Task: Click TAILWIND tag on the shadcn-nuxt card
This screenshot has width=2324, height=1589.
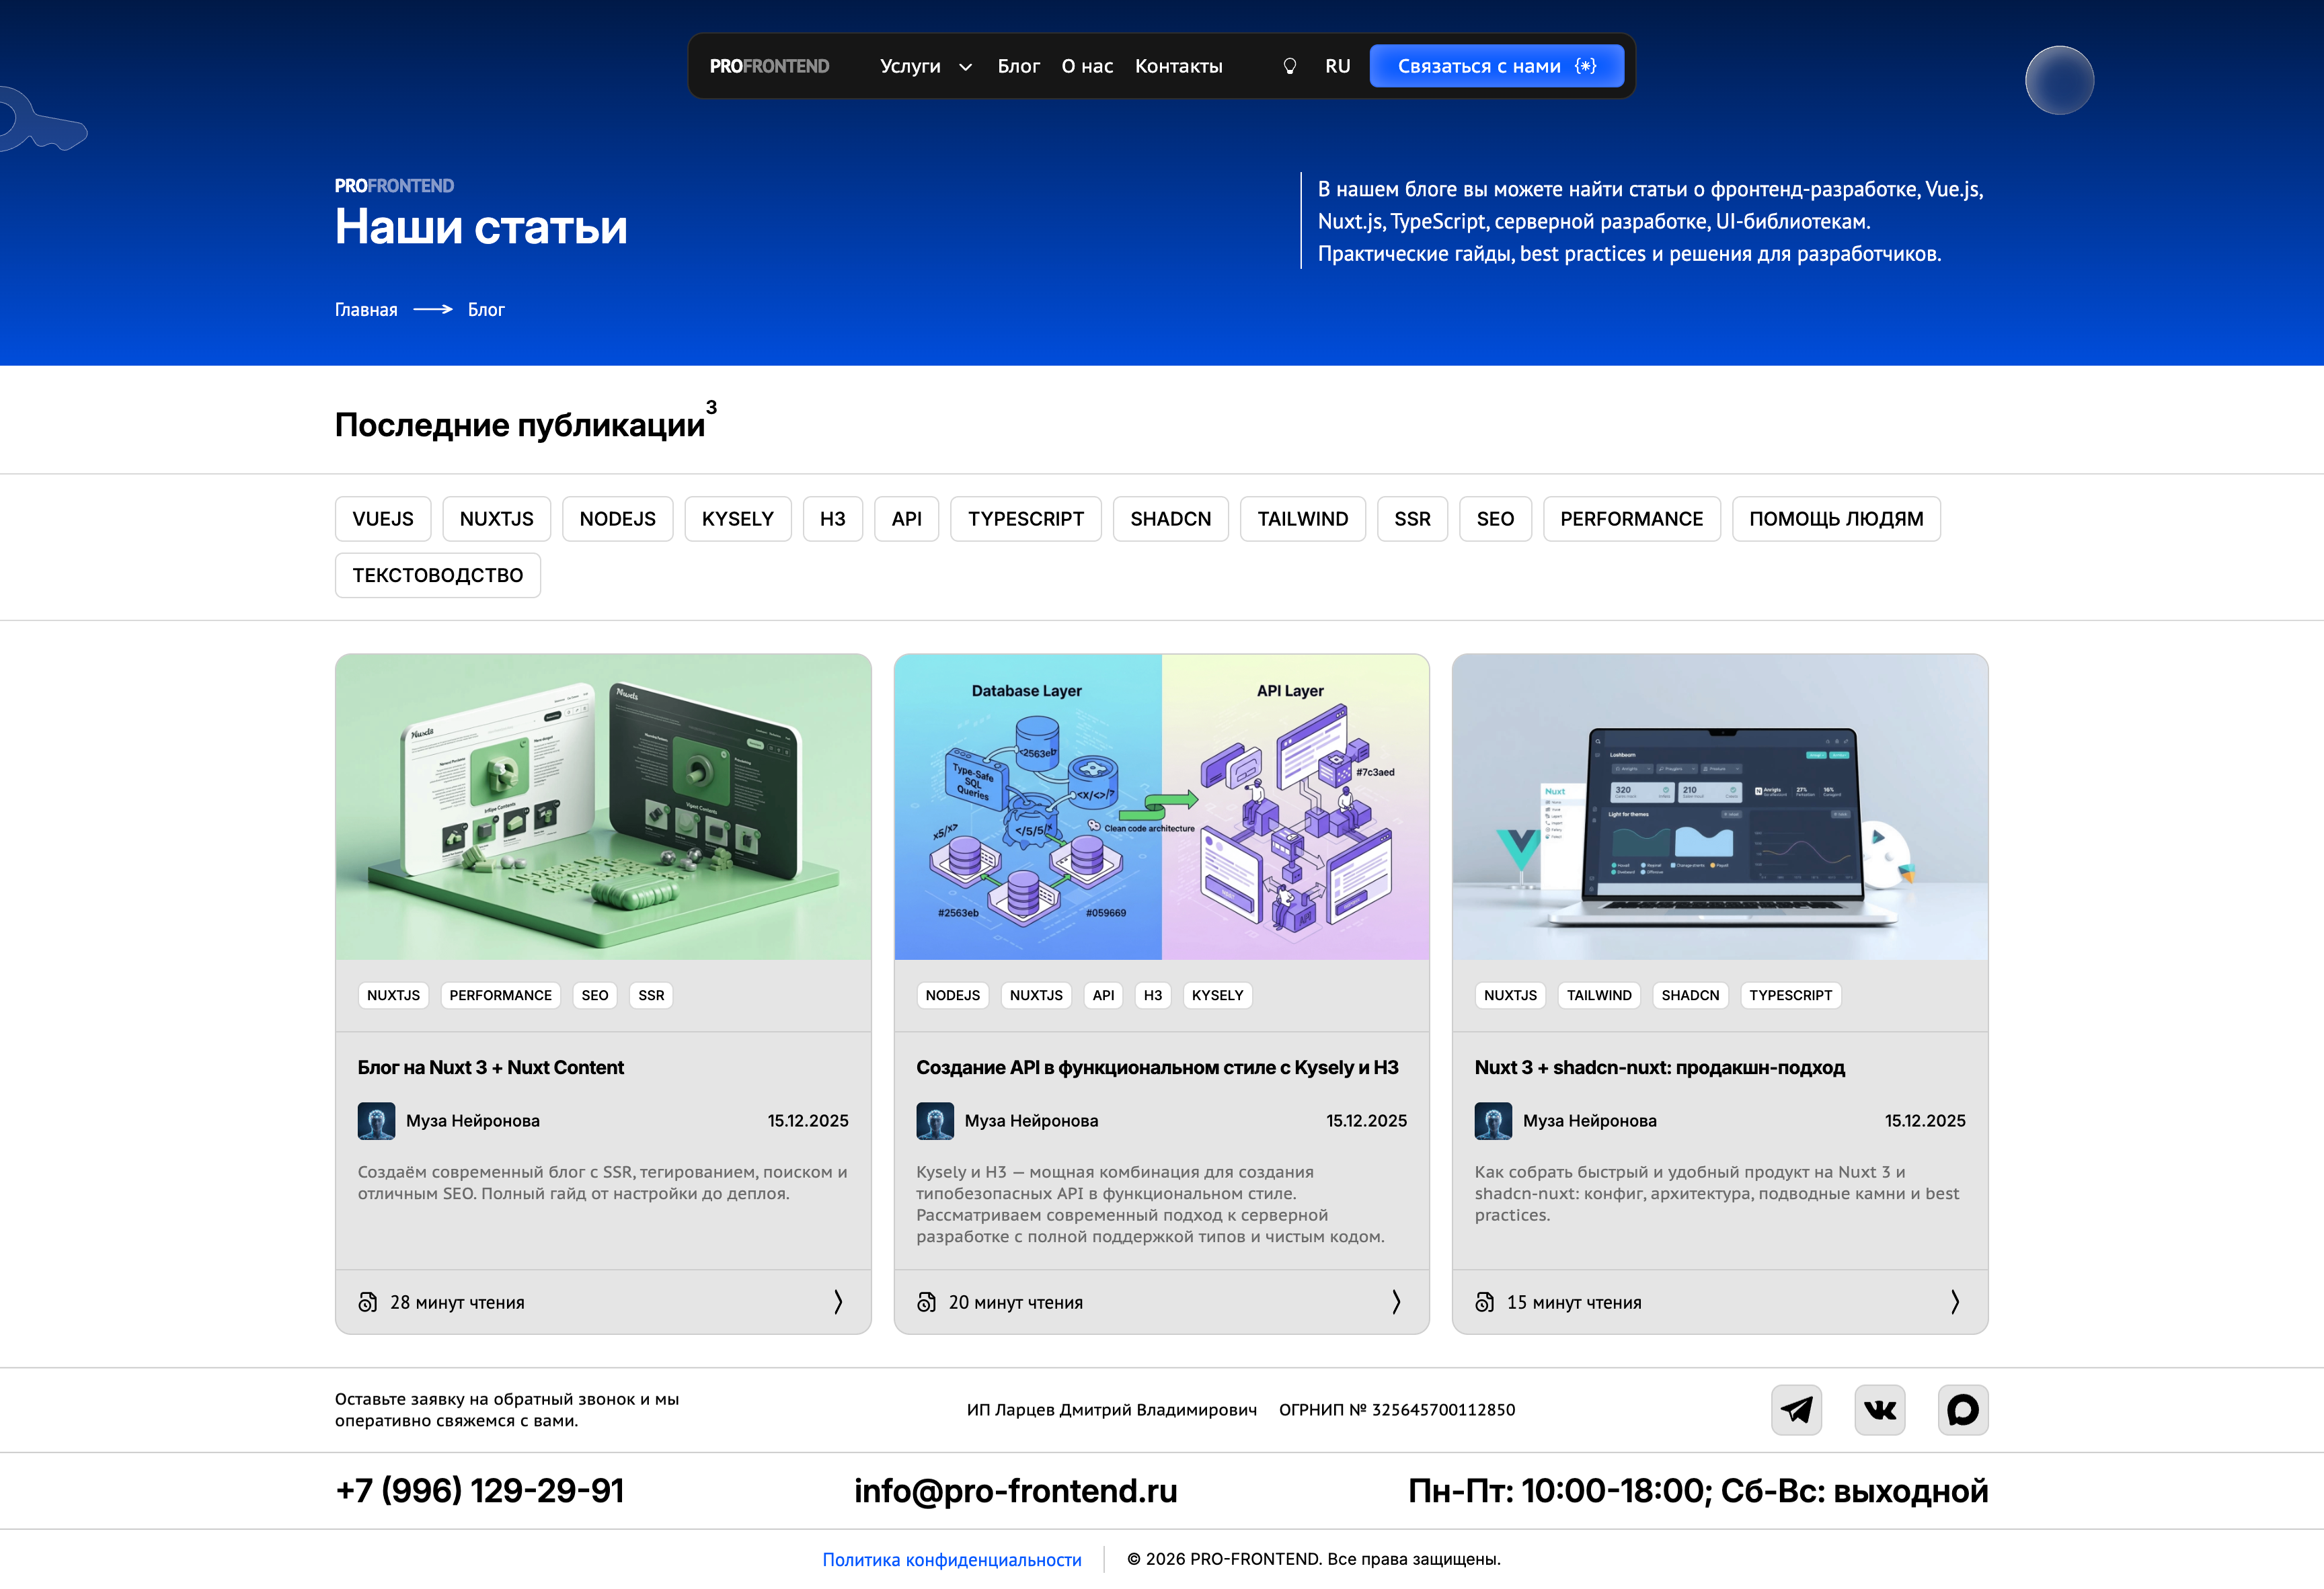Action: (x=1599, y=995)
